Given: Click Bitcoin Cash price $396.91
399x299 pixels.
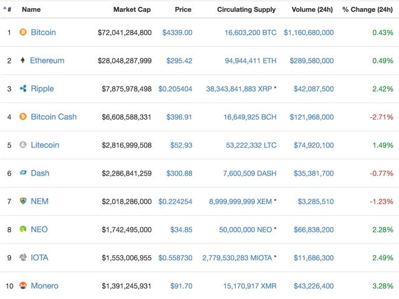Looking at the screenshot, I should (x=180, y=117).
